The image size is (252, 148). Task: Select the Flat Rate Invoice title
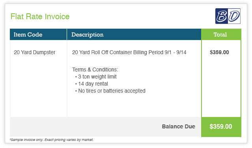click(x=40, y=16)
